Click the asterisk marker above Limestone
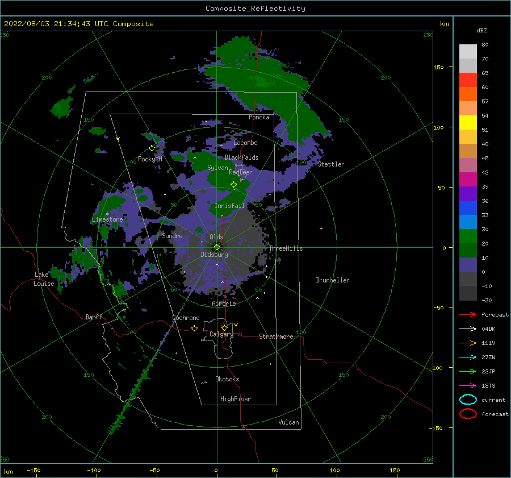Screen dimensions: 511x478 point(107,214)
